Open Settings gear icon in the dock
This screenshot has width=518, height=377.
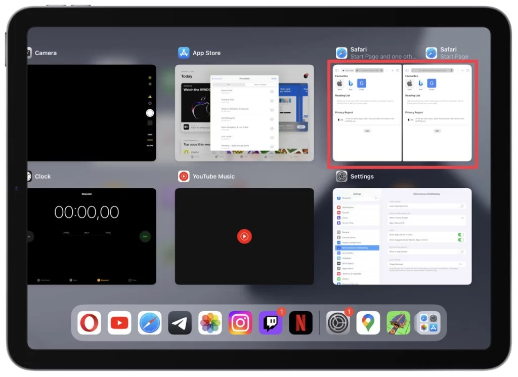click(338, 322)
